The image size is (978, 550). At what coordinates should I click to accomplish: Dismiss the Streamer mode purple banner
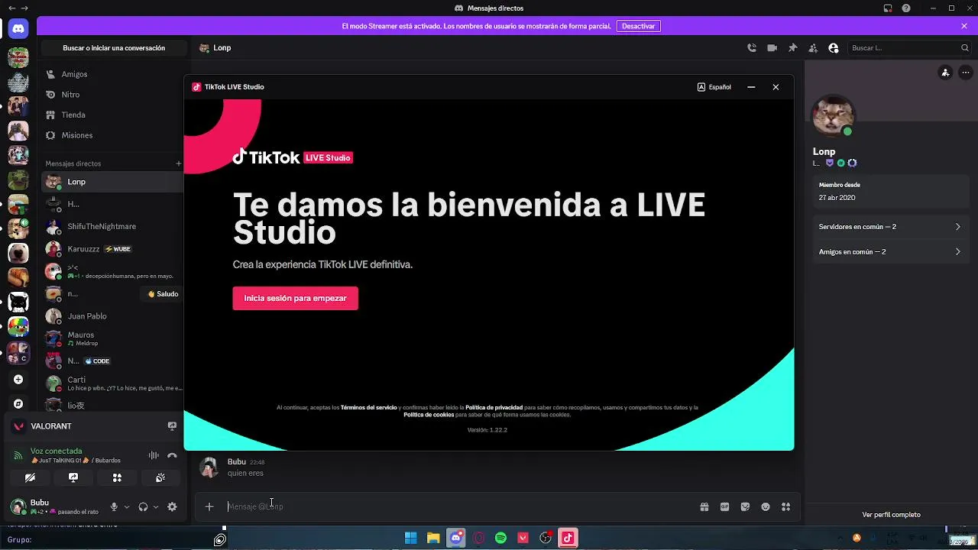coord(964,26)
